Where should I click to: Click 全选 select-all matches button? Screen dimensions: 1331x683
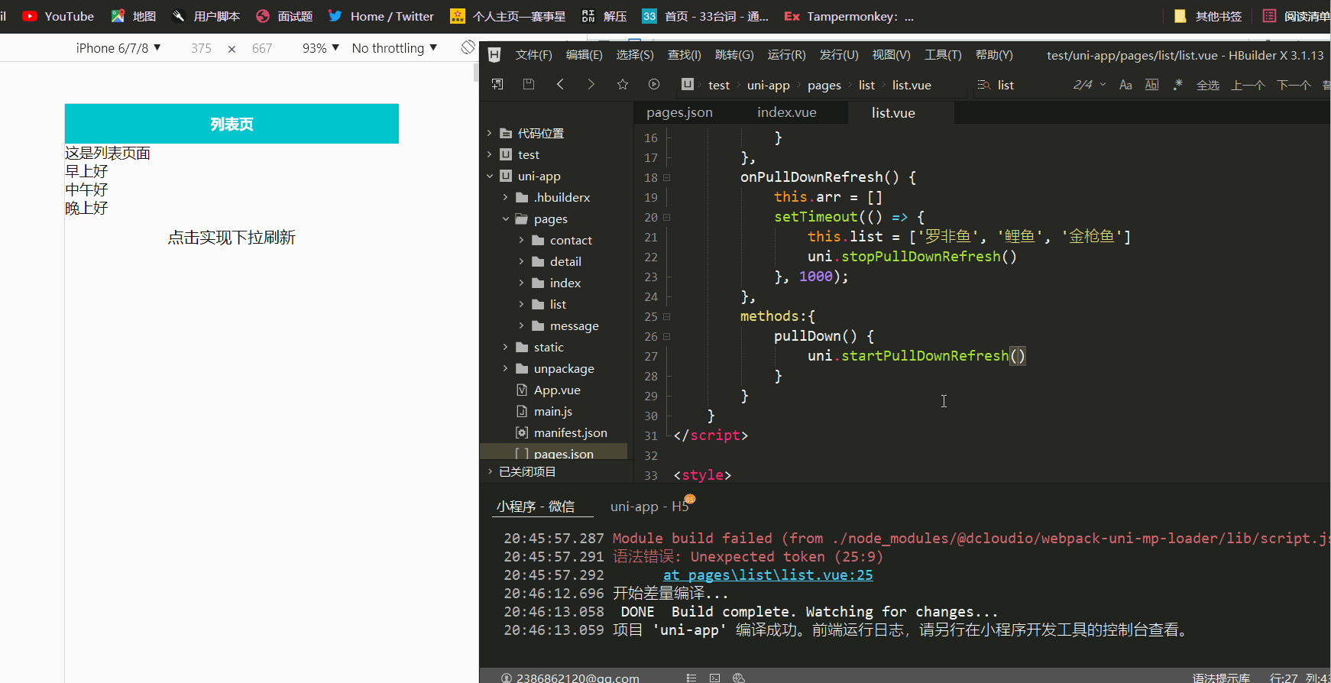click(x=1208, y=85)
